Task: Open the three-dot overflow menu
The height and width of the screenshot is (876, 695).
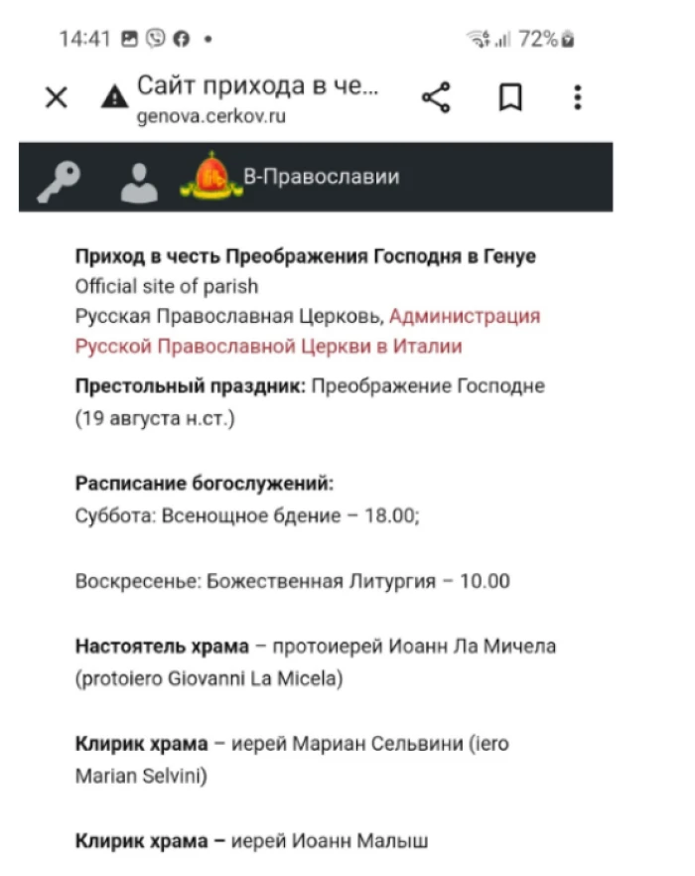Action: click(578, 97)
